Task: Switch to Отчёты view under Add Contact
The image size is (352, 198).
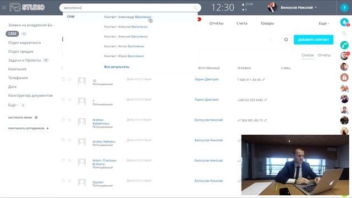Action: 324,55
